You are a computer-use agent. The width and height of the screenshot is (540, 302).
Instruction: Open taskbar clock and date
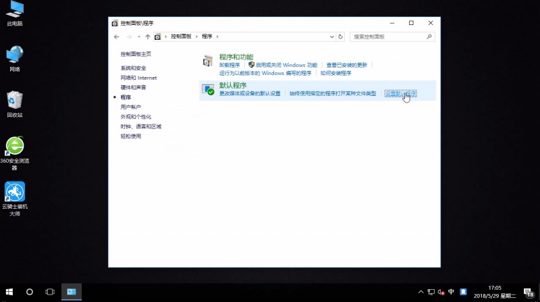[x=495, y=292]
